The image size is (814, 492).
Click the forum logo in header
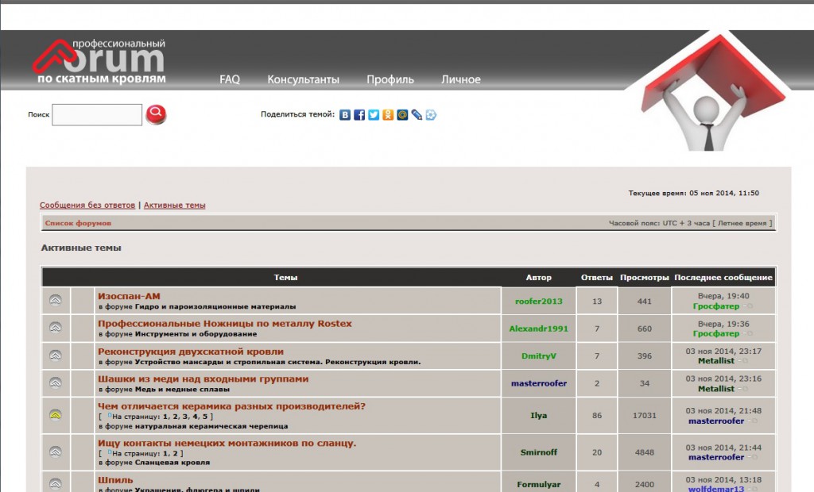tap(99, 60)
